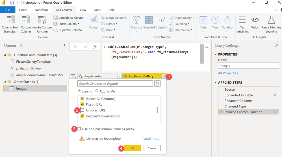The height and width of the screenshot is (157, 282).
Task: Sort expand columns A to Z
Action: (x=157, y=84)
